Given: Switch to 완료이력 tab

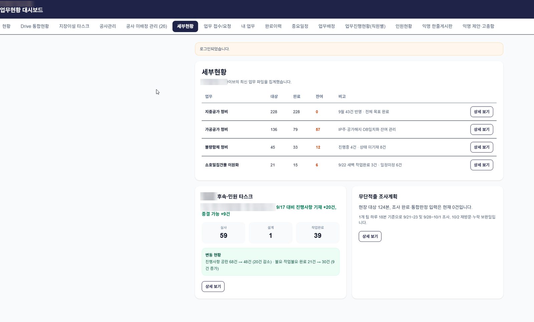Looking at the screenshot, I should pyautogui.click(x=273, y=26).
